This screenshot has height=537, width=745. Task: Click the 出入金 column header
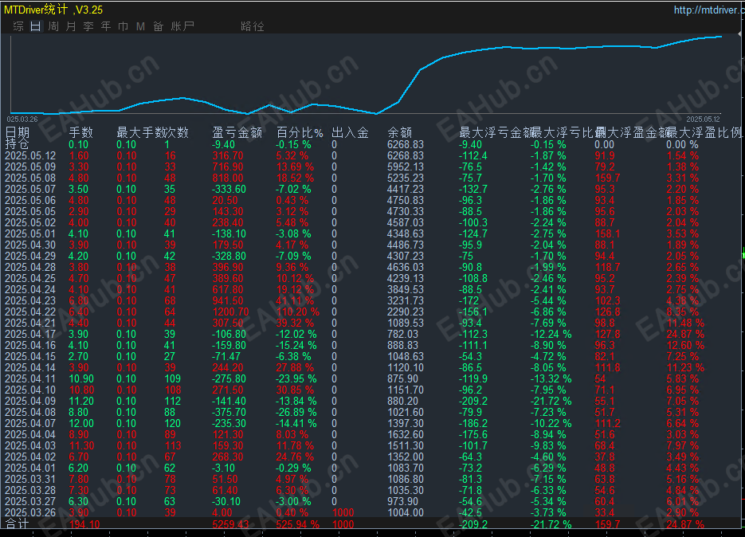(x=350, y=133)
